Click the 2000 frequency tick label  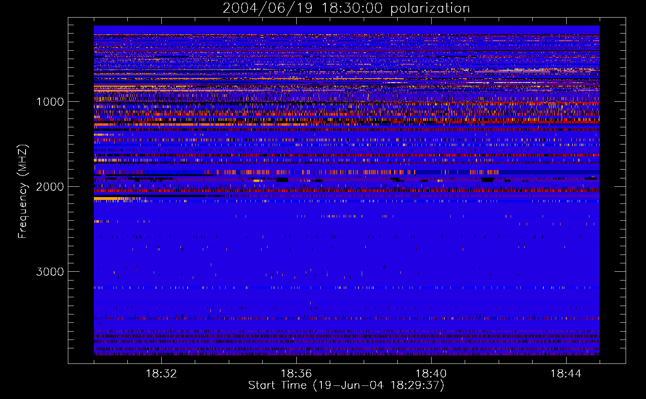point(50,187)
